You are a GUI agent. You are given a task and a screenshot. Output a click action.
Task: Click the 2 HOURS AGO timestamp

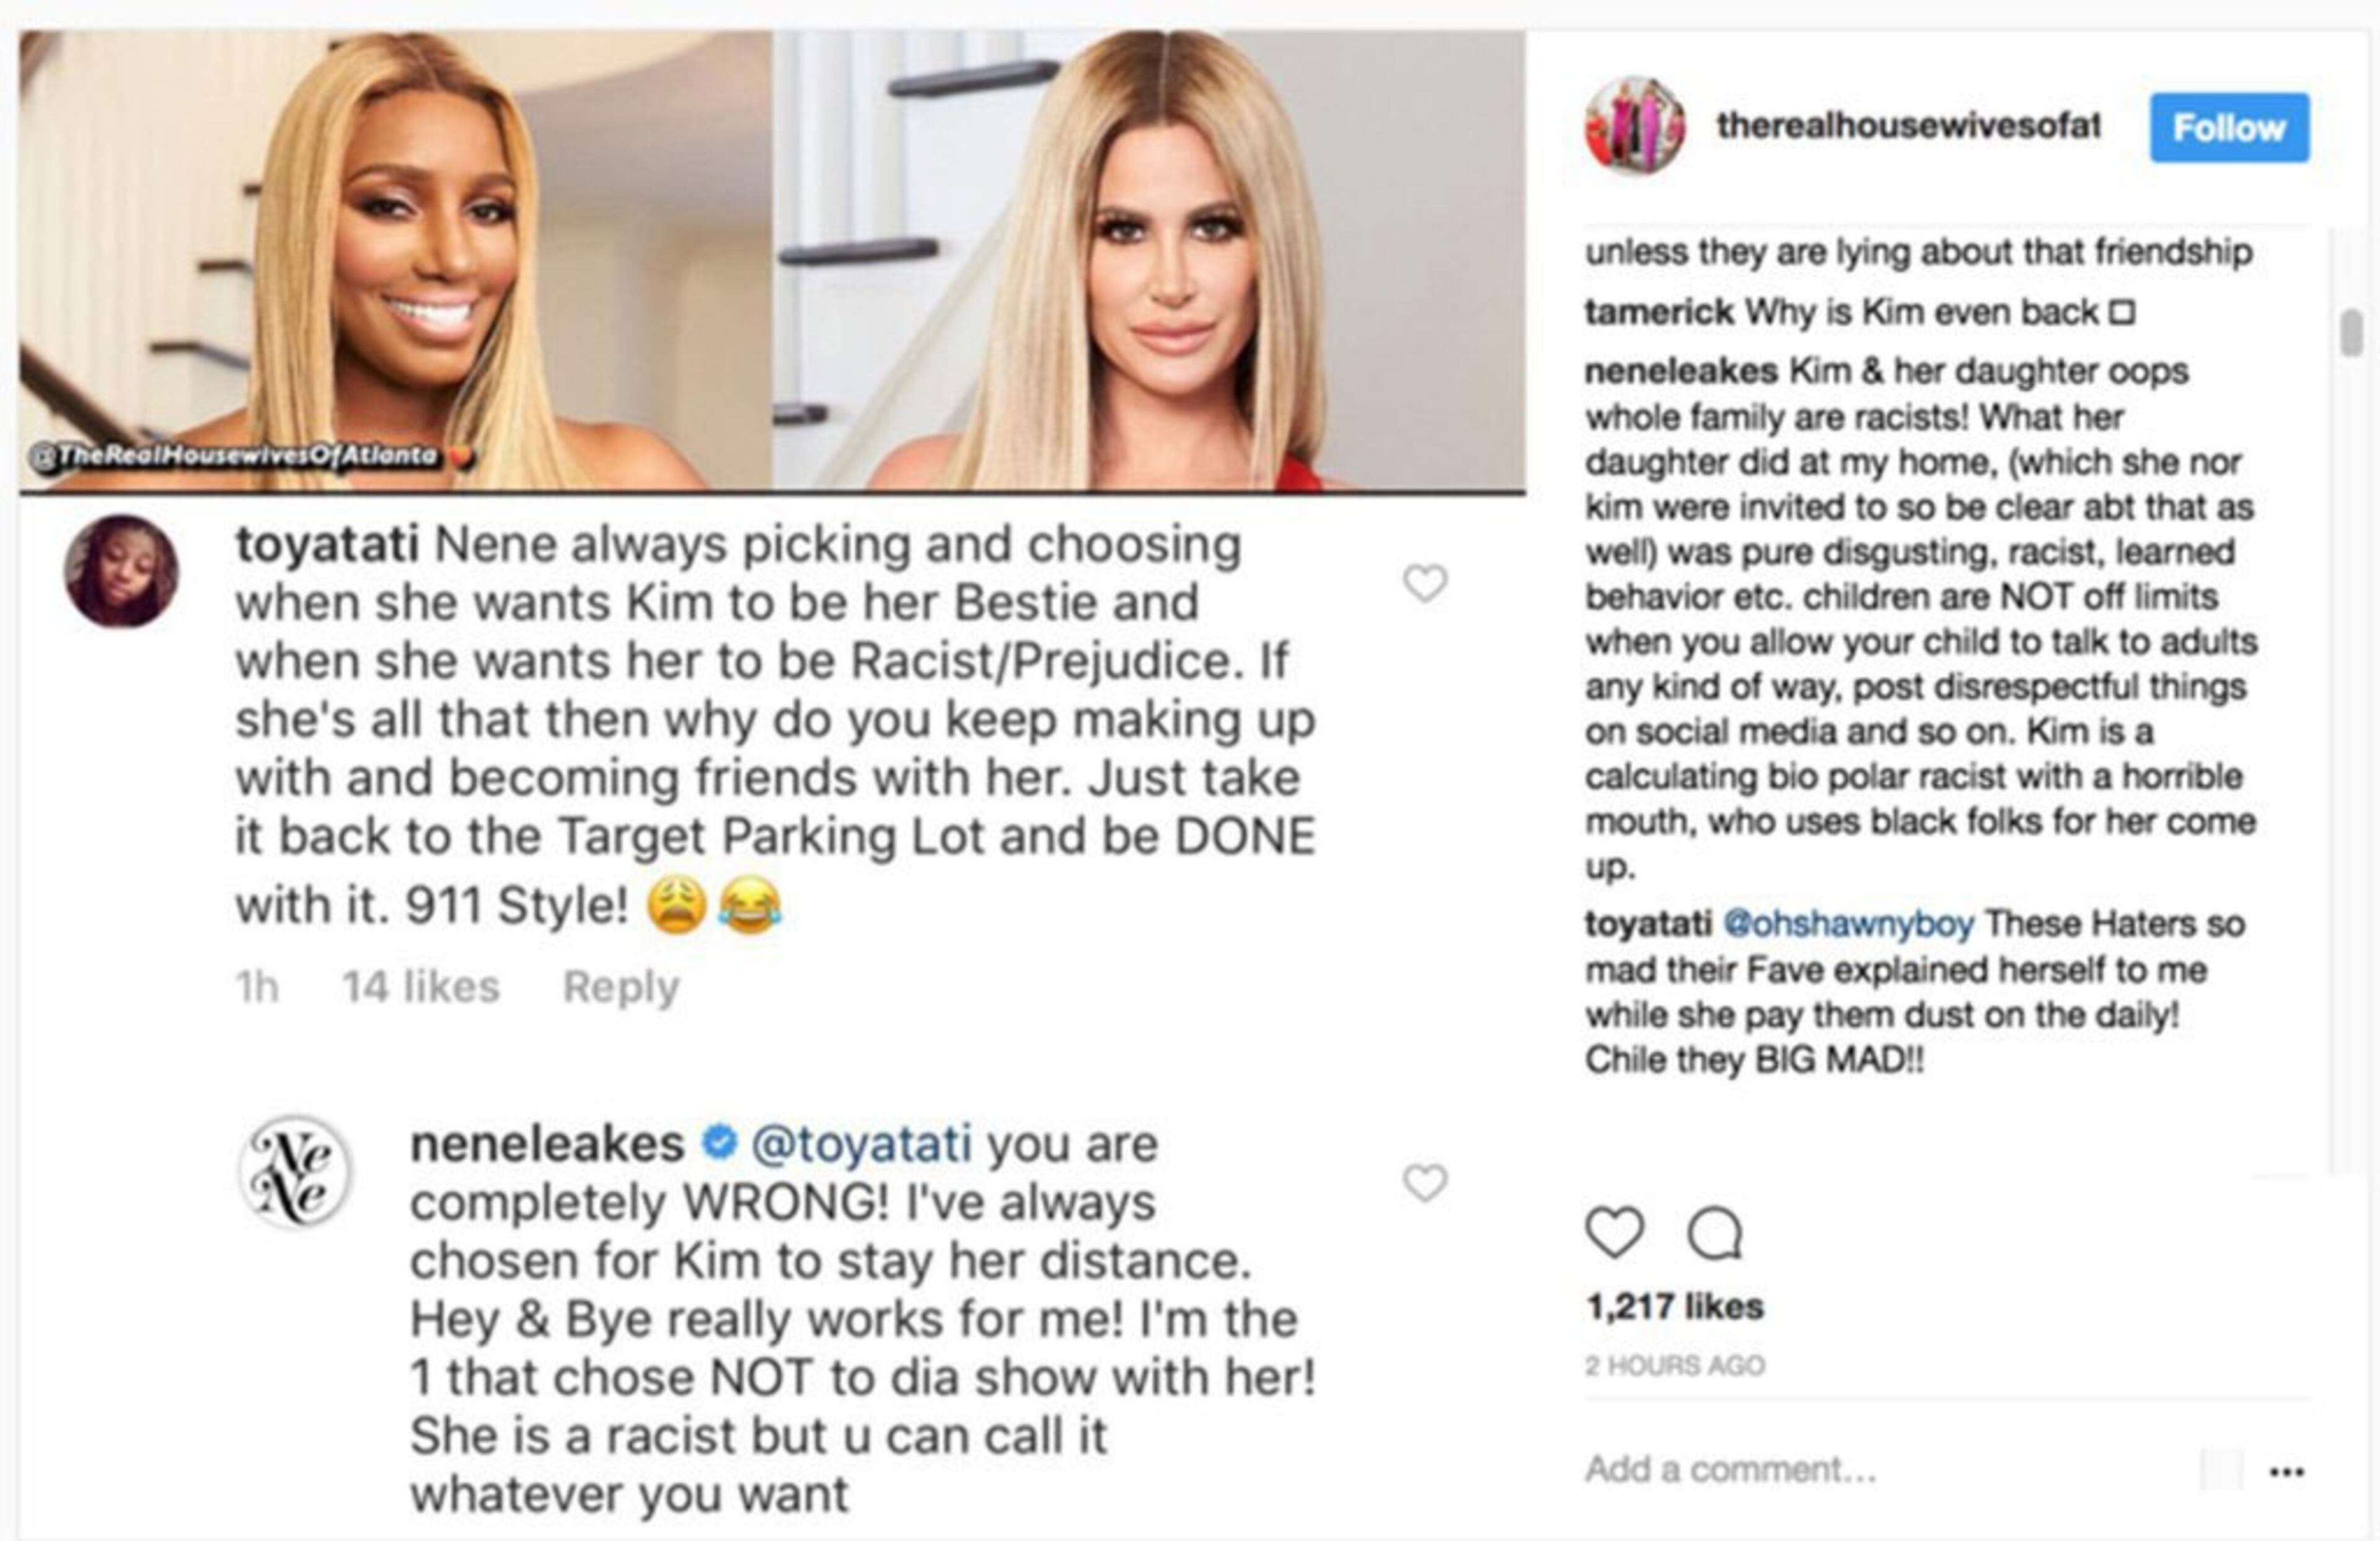[x=1674, y=1365]
